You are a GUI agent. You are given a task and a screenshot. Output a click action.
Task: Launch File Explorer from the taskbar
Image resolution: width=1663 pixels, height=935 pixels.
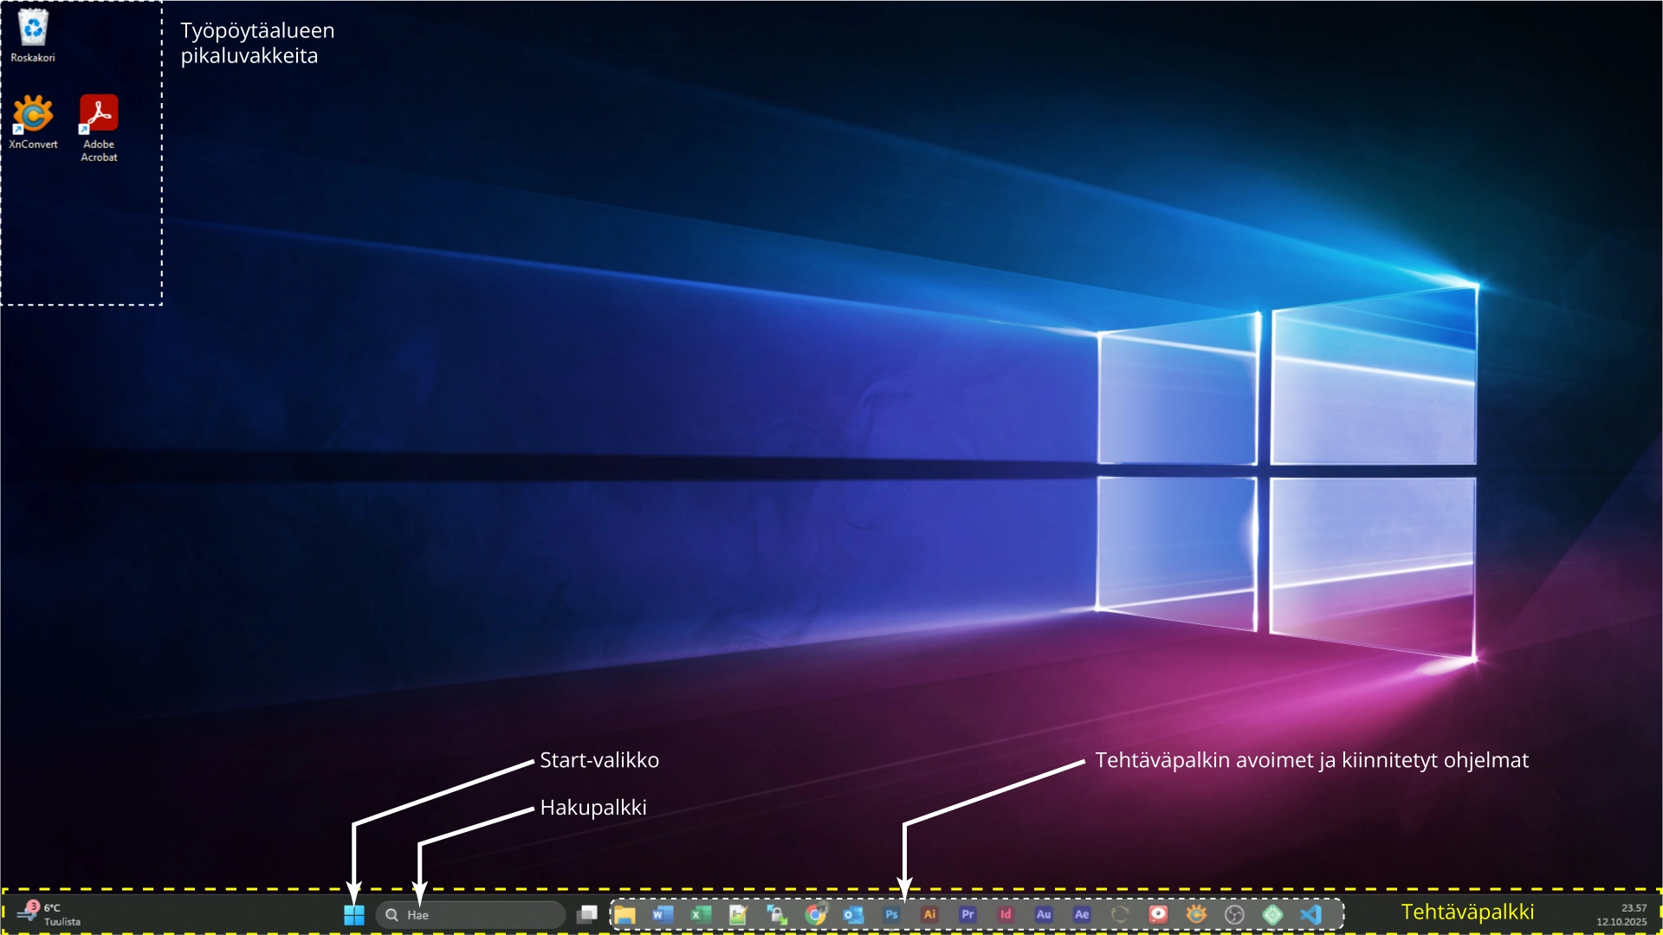coord(625,915)
